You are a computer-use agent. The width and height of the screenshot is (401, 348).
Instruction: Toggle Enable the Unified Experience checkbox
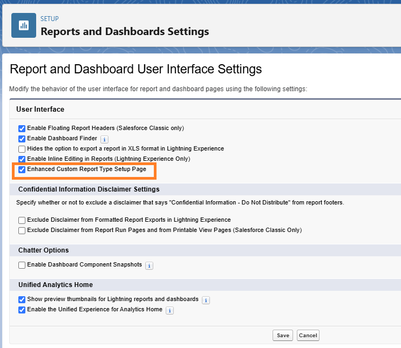pos(22,310)
